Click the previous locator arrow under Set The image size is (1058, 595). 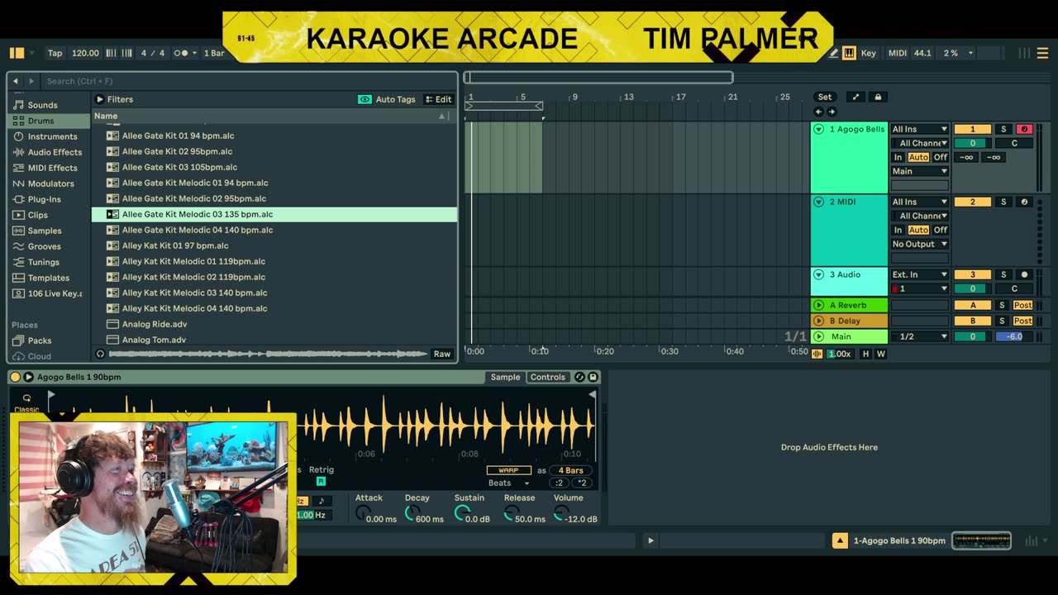coord(818,112)
